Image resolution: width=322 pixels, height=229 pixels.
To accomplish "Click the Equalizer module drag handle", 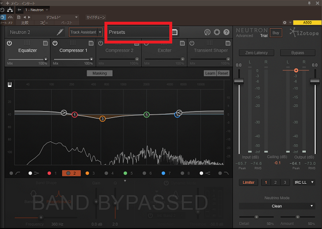I will point(27,43).
